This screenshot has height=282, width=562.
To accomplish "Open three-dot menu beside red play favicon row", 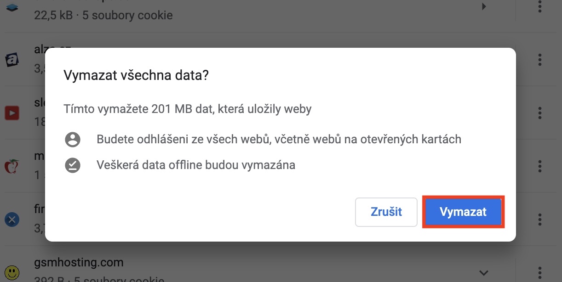I will tap(540, 113).
